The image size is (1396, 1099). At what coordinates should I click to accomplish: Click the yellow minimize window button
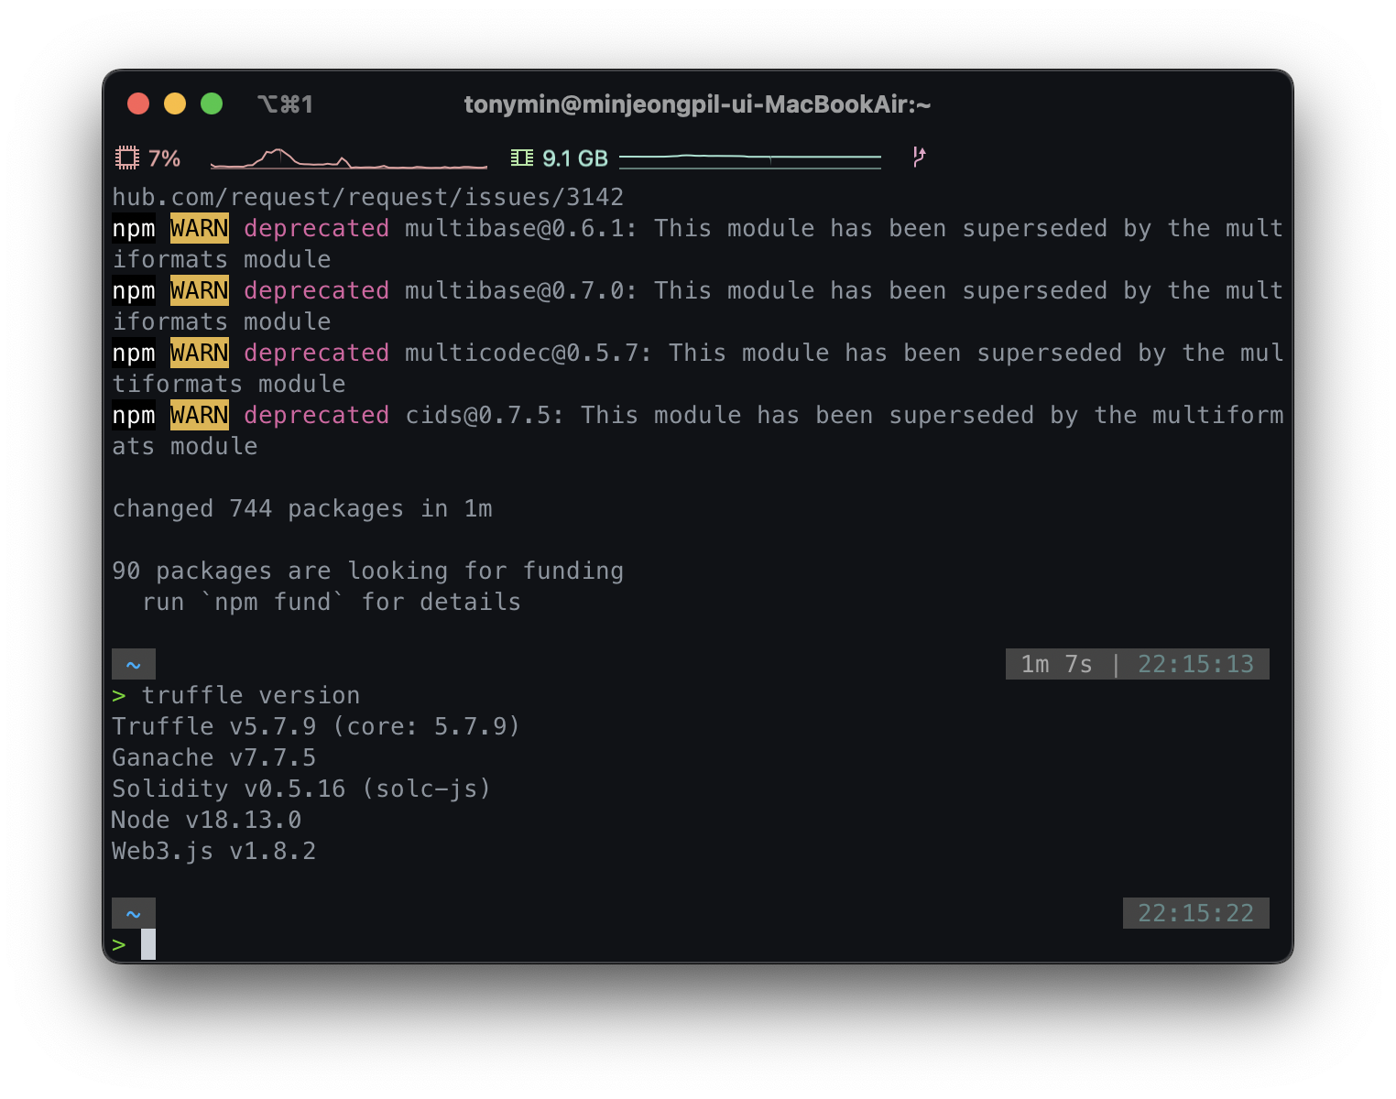click(175, 103)
